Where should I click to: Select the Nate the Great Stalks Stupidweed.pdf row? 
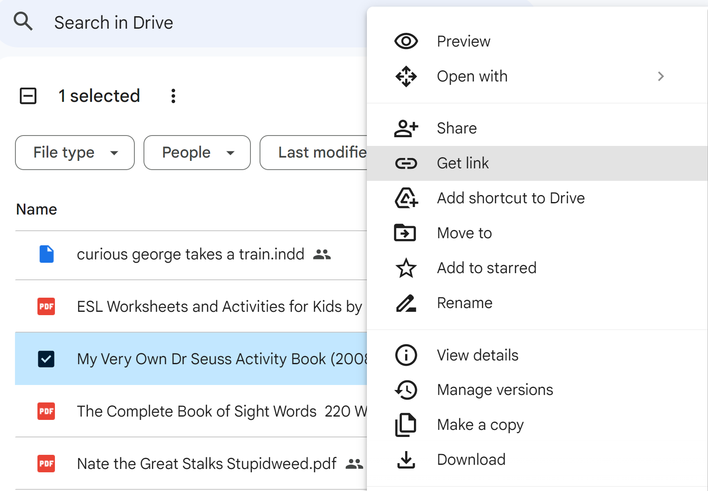pyautogui.click(x=206, y=464)
